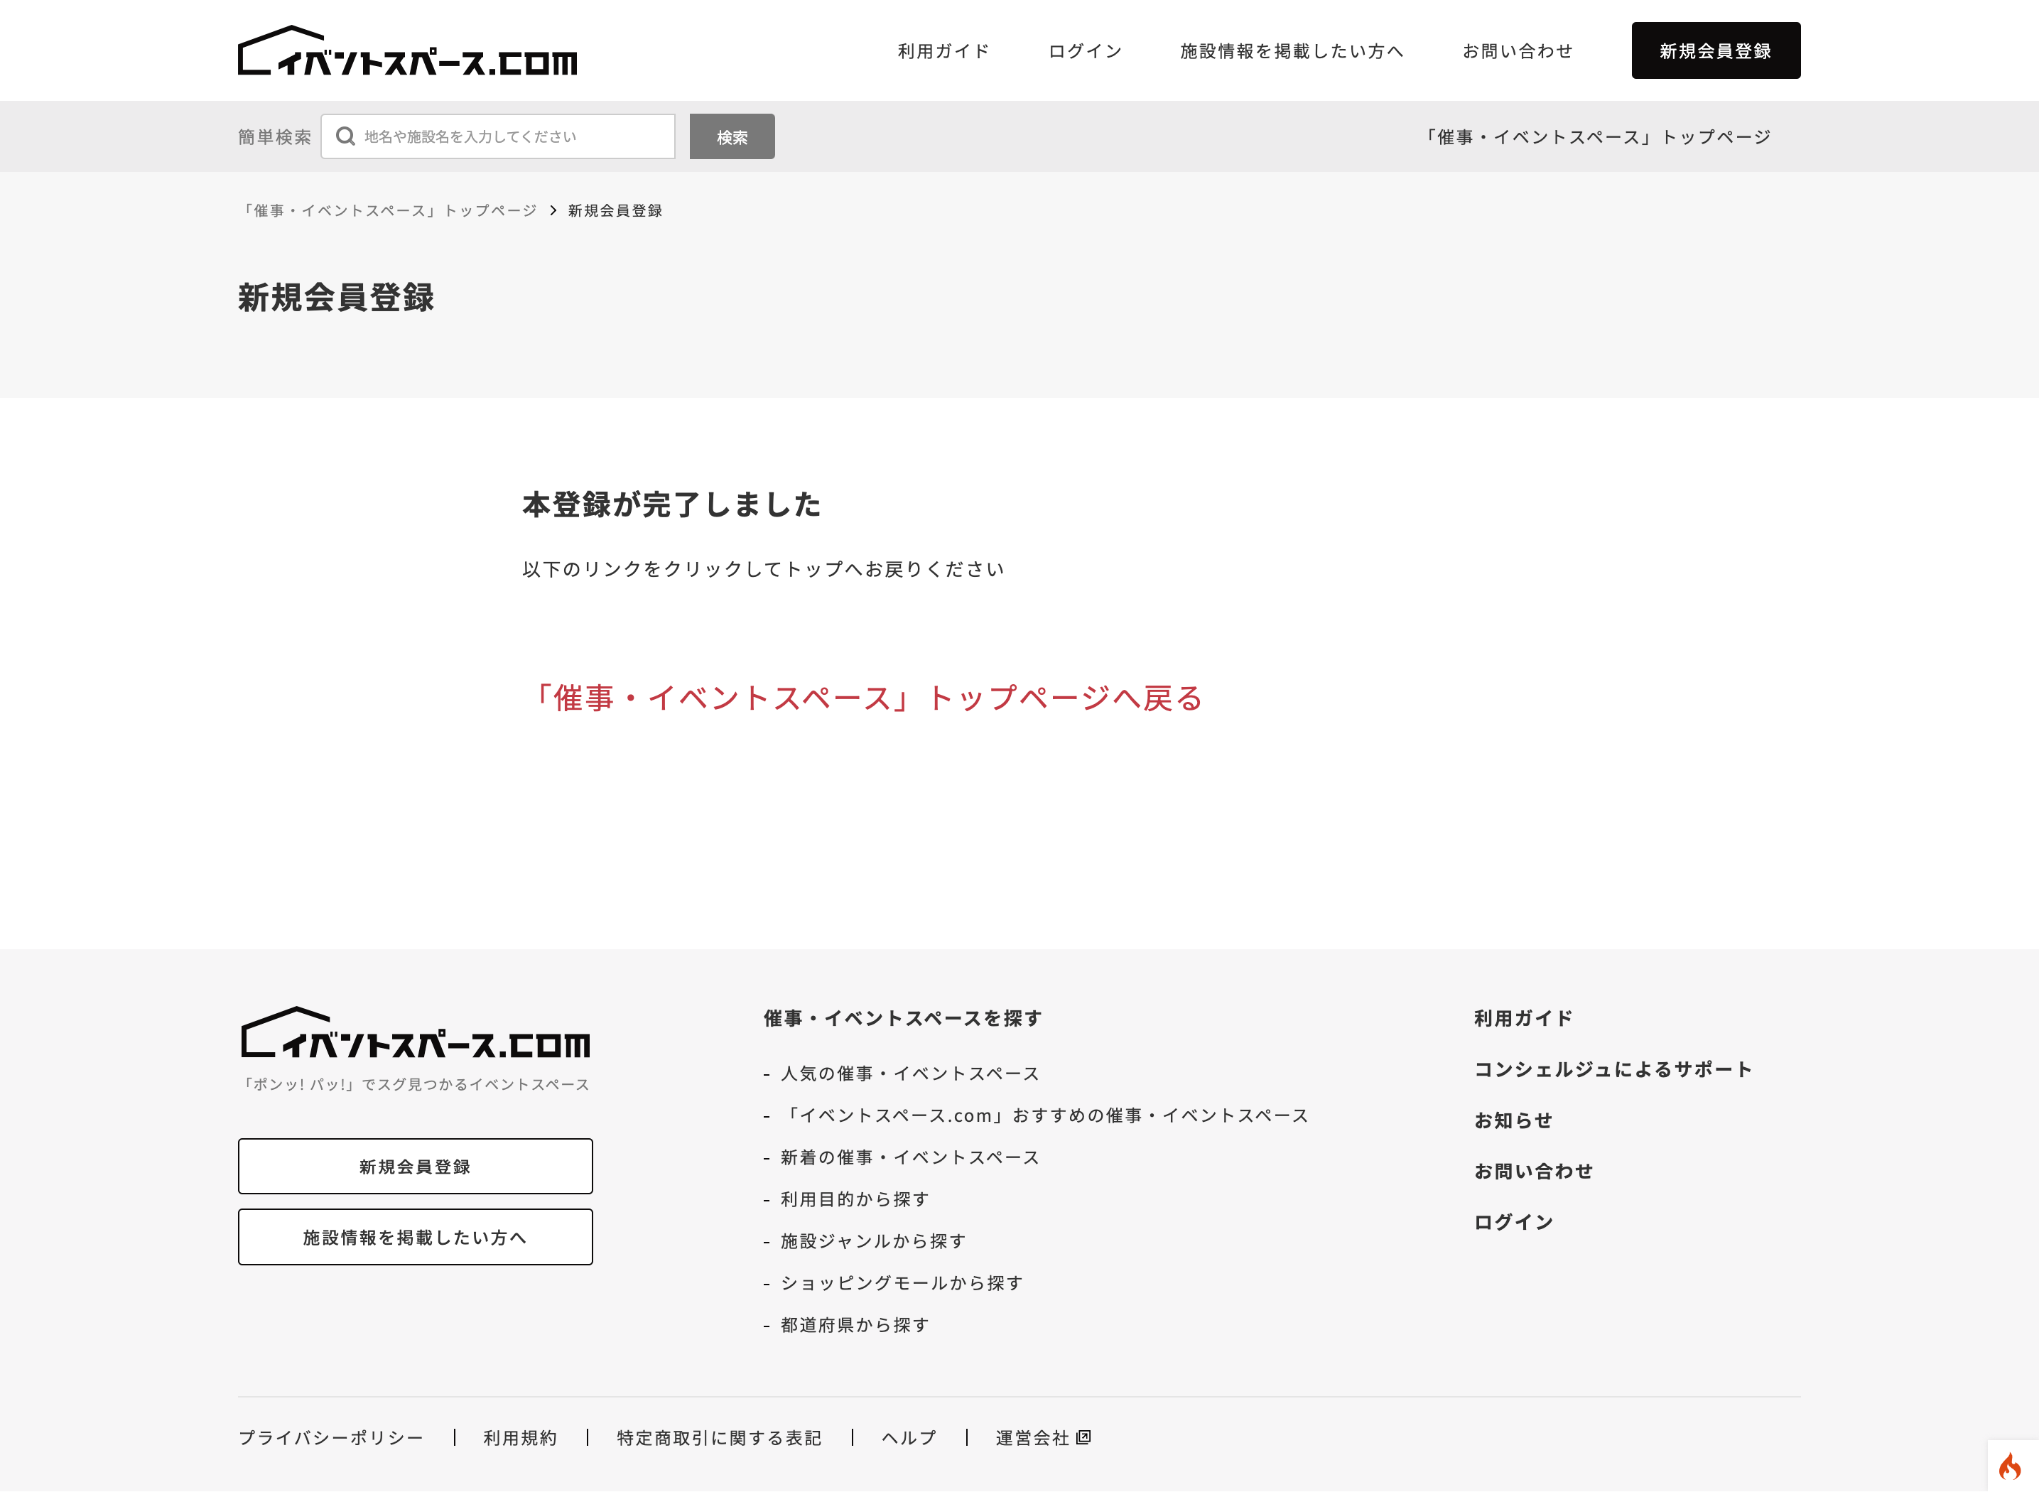Open footer 利用ガイド link
The height and width of the screenshot is (1492, 2039).
point(1523,1018)
